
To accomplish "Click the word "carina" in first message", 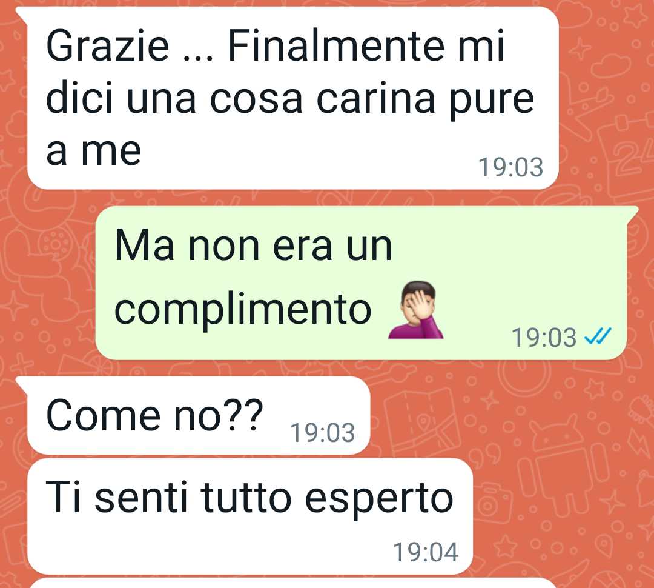I will coord(376,100).
